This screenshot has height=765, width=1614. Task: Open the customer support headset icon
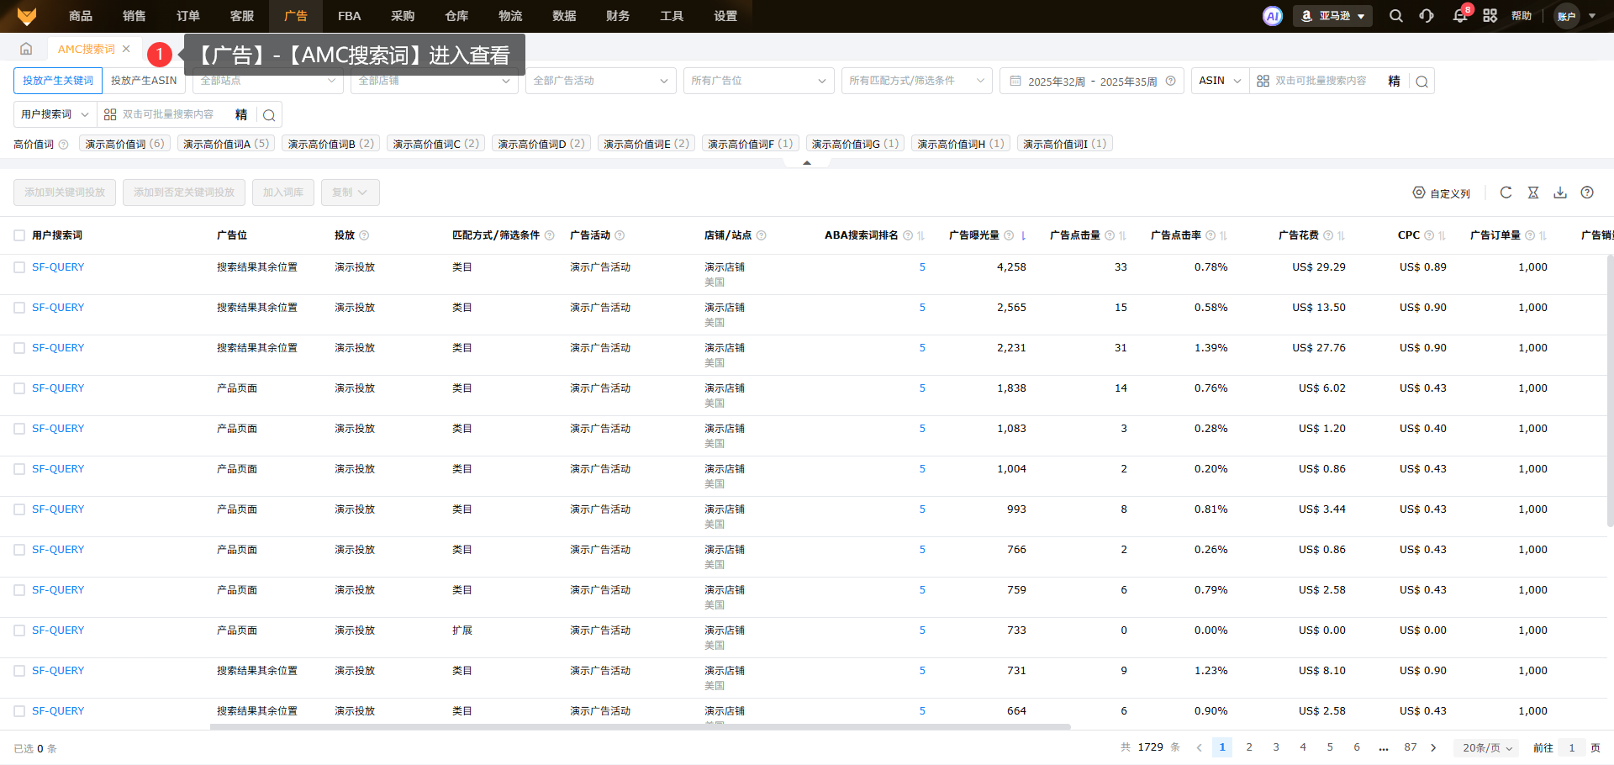tap(1427, 16)
